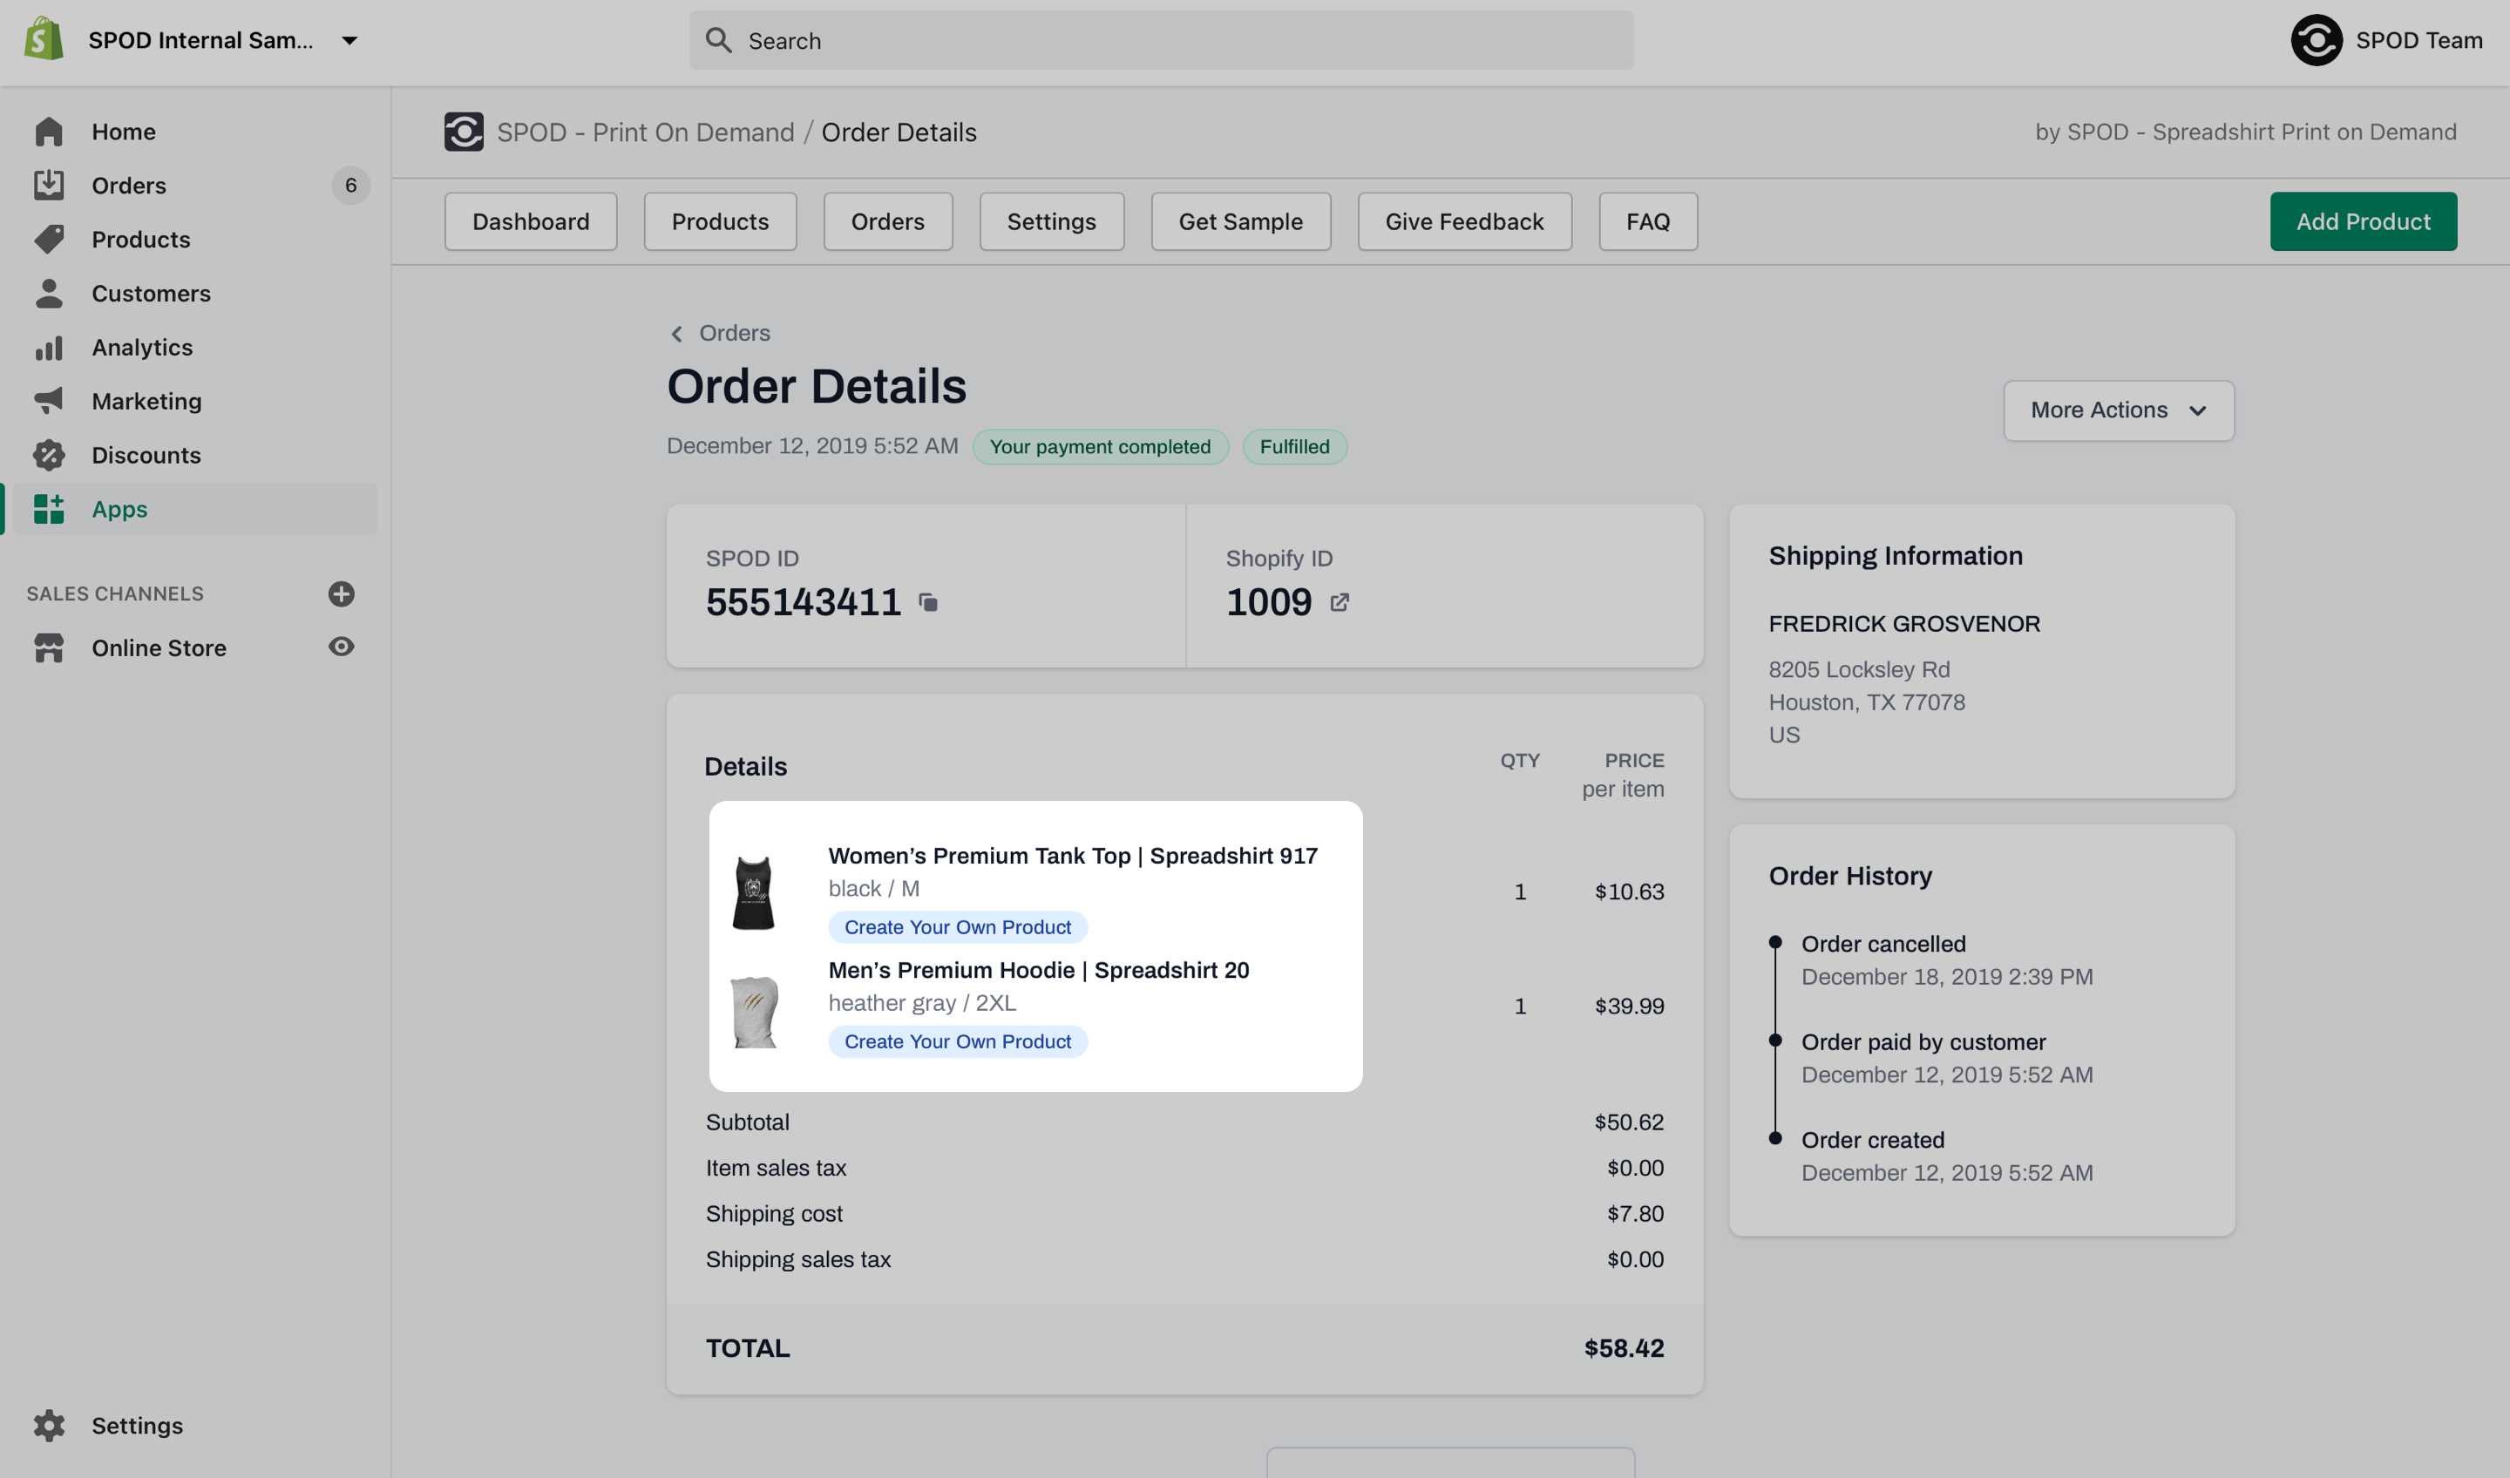Click the Analytics bar chart icon
The height and width of the screenshot is (1478, 2510).
(x=49, y=347)
